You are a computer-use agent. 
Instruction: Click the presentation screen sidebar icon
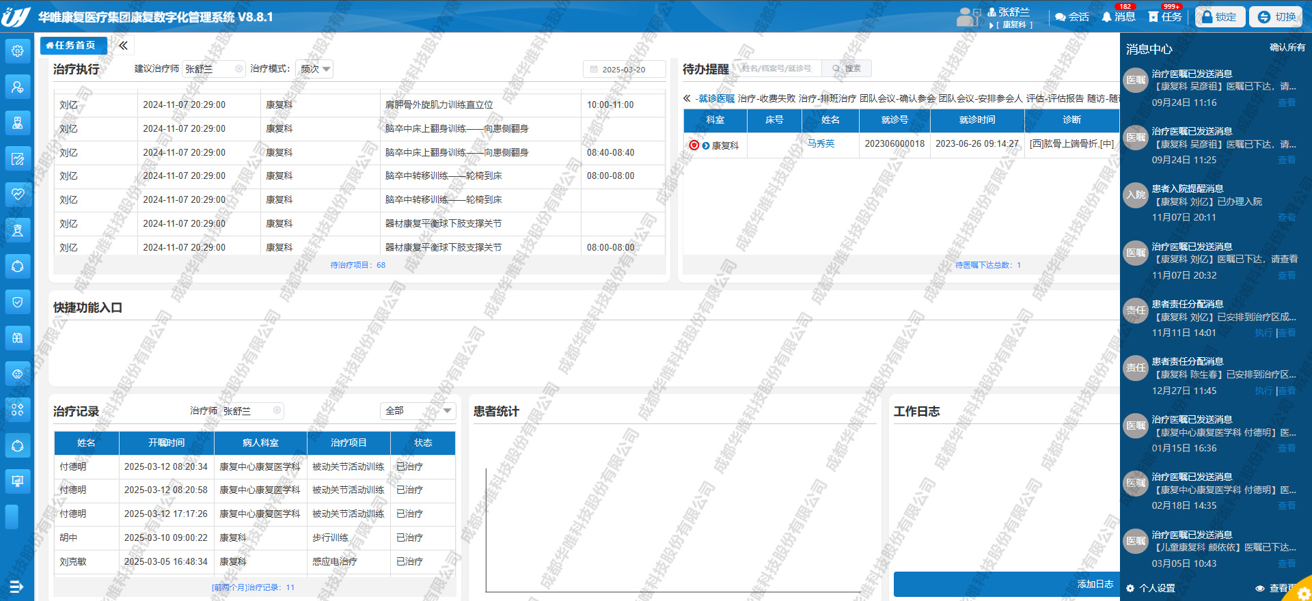[x=18, y=481]
